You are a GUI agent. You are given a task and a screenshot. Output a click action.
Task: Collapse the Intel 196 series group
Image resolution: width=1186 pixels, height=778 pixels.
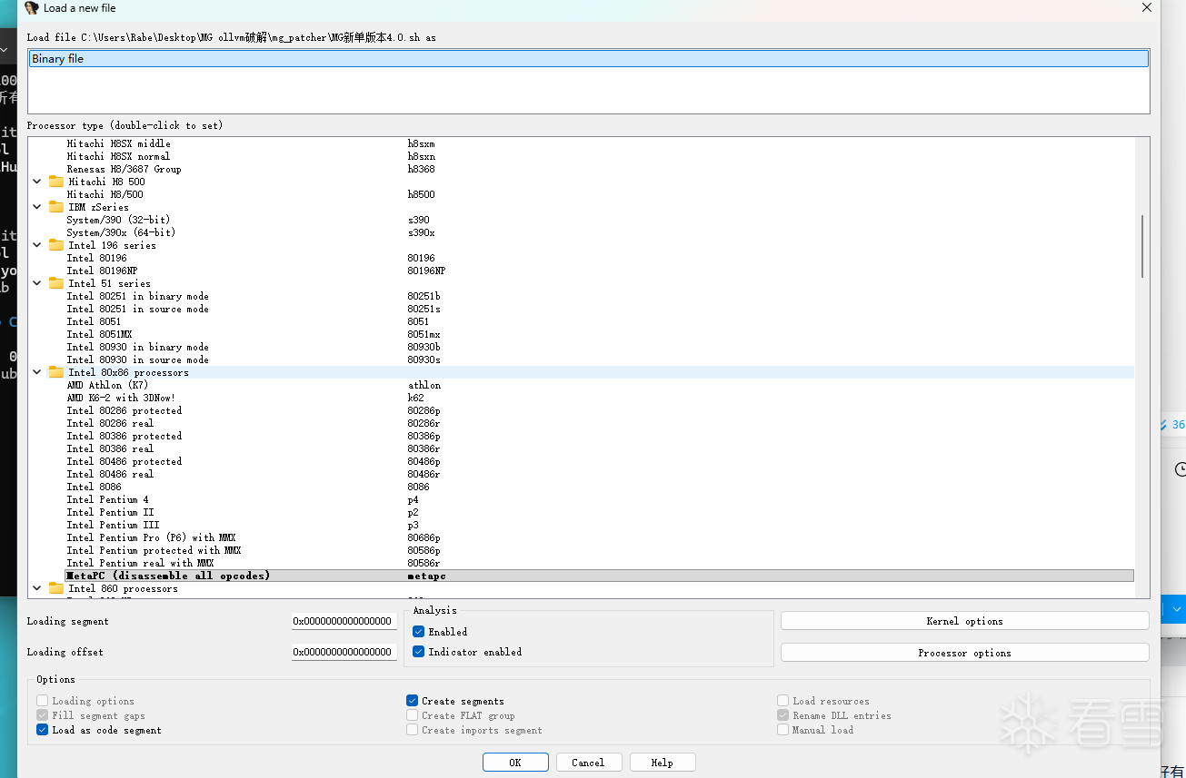(37, 245)
